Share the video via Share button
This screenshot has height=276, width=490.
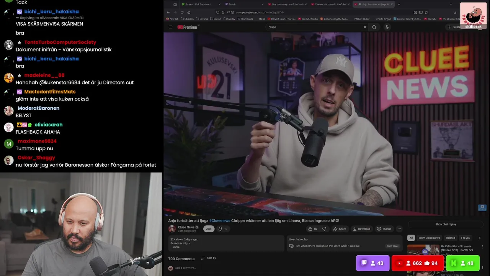coord(340,229)
